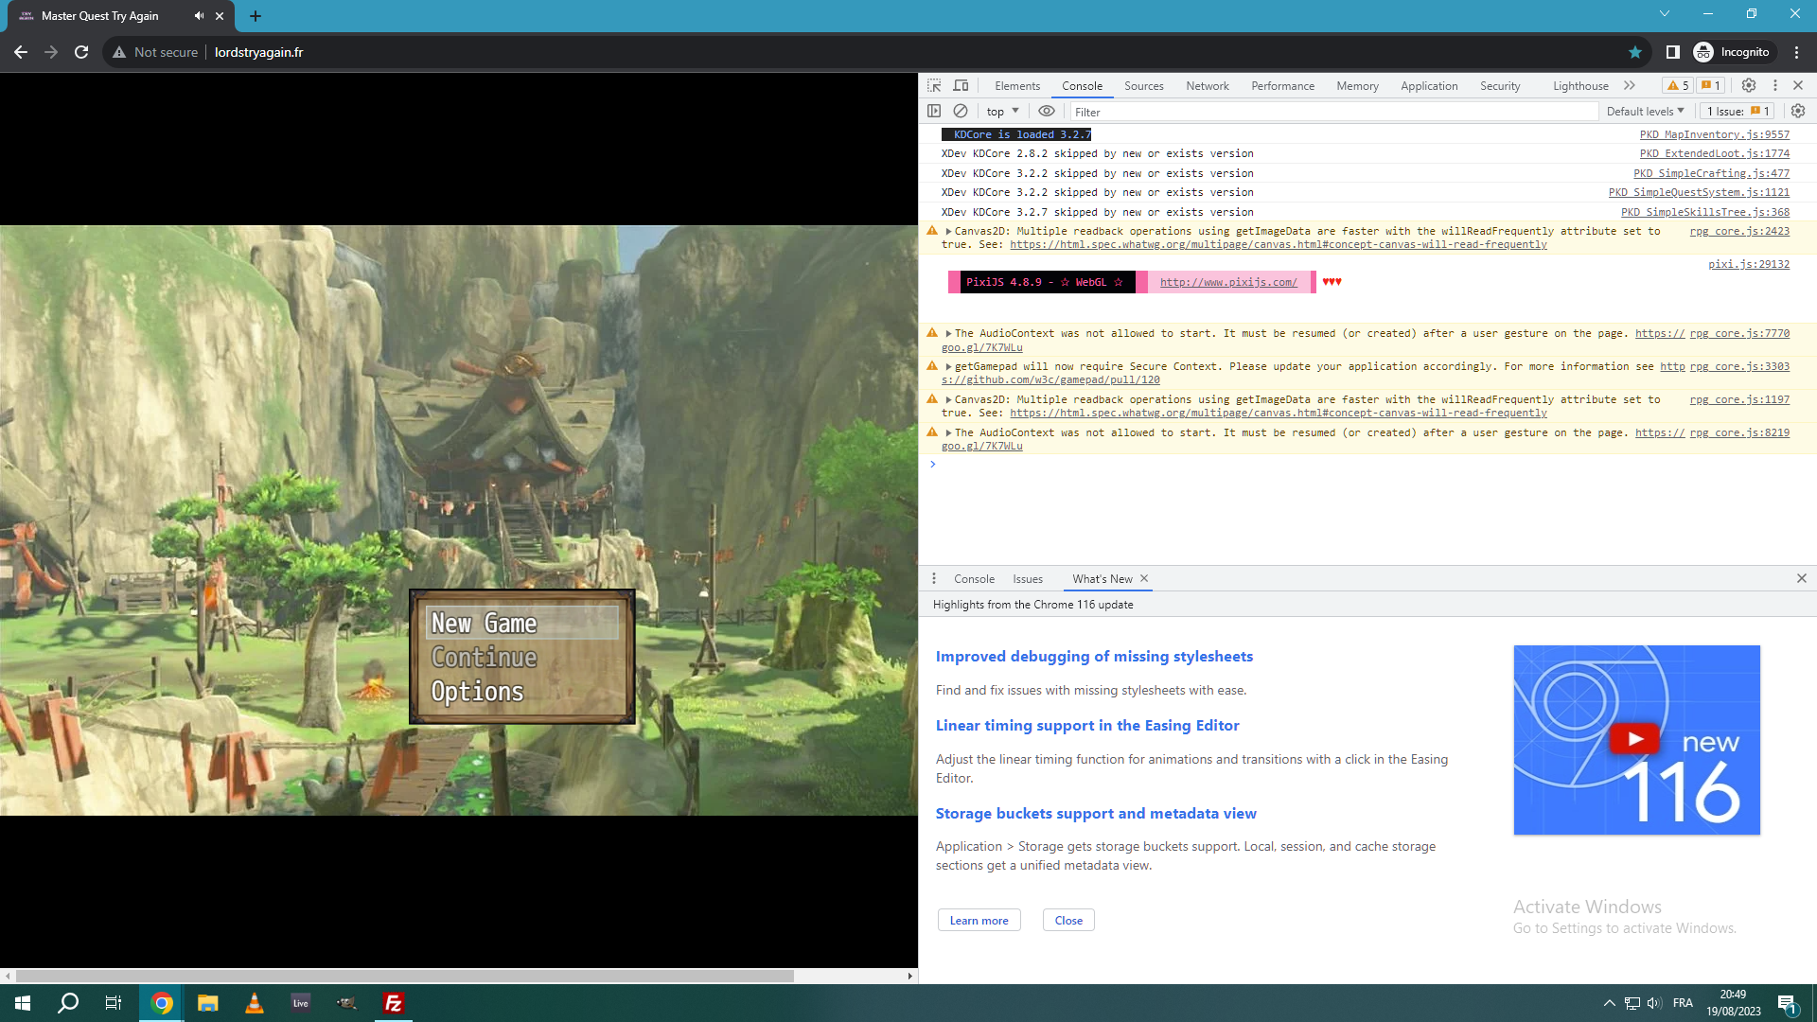This screenshot has height=1022, width=1817.
Task: Close the DevTools drawer
Action: 1802,578
